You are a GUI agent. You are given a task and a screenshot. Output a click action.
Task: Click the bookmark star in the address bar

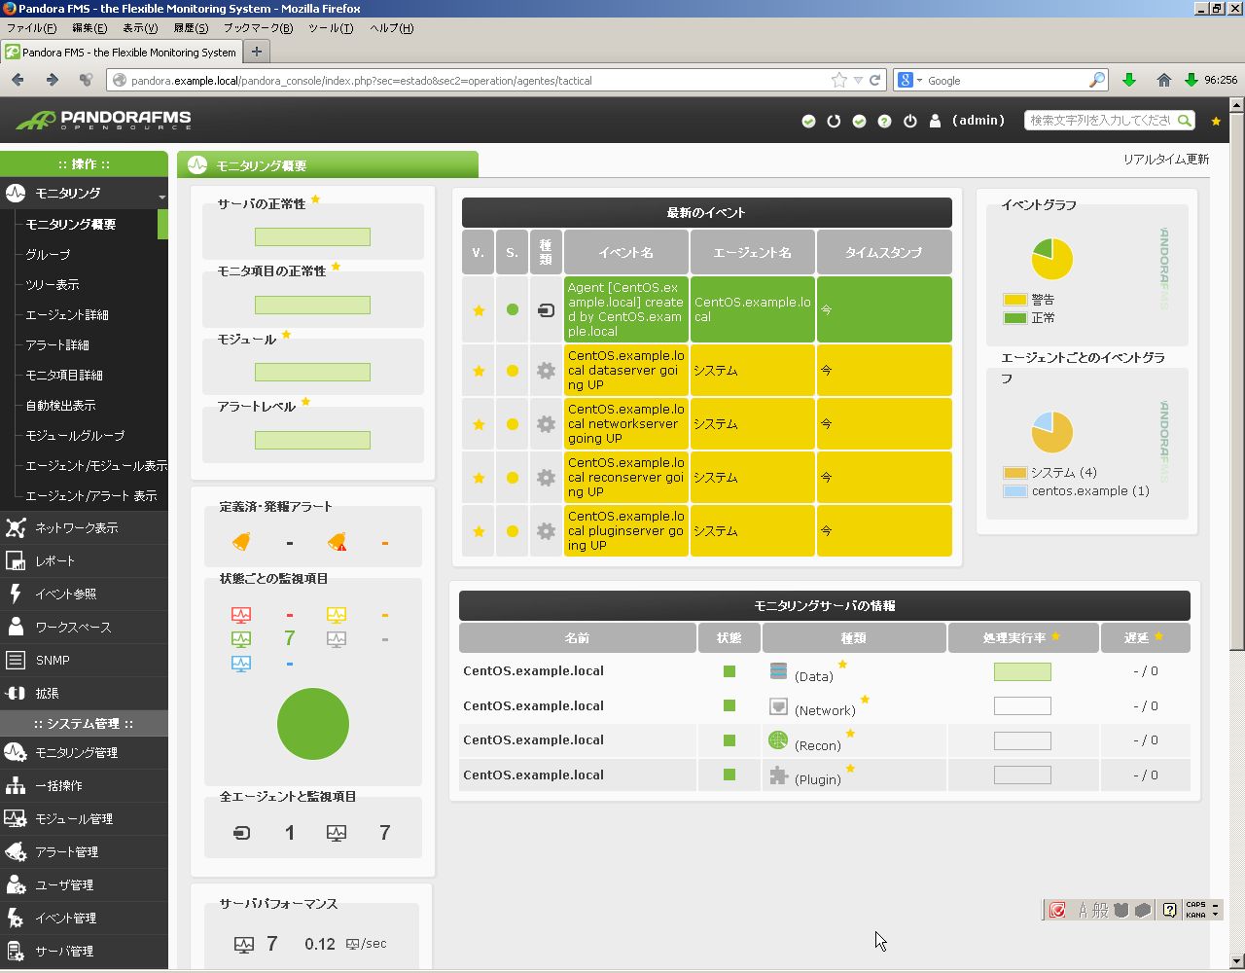[x=839, y=80]
